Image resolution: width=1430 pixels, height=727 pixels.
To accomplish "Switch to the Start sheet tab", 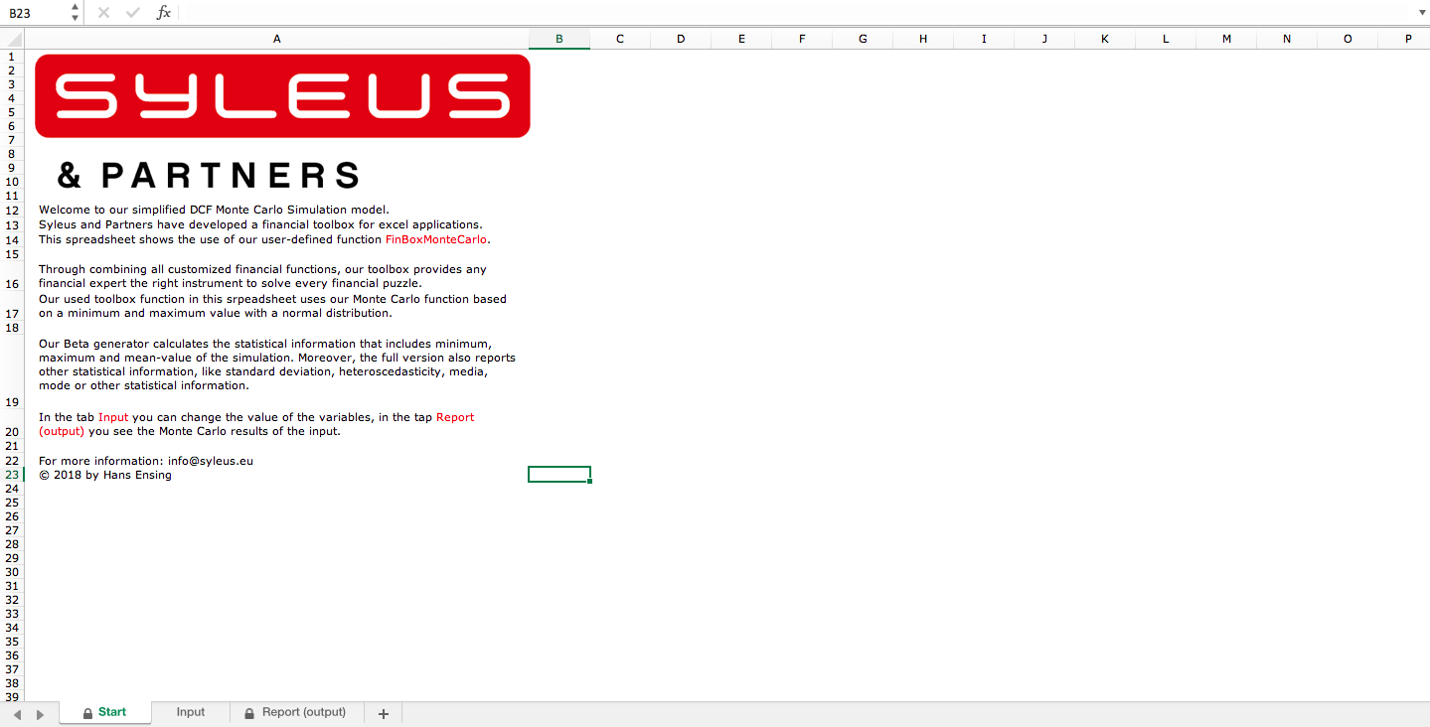I will click(x=105, y=712).
